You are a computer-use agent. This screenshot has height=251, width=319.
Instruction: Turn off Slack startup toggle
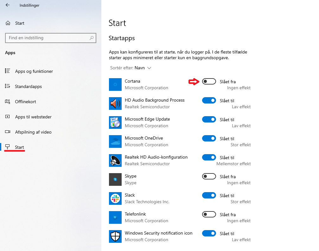click(209, 195)
